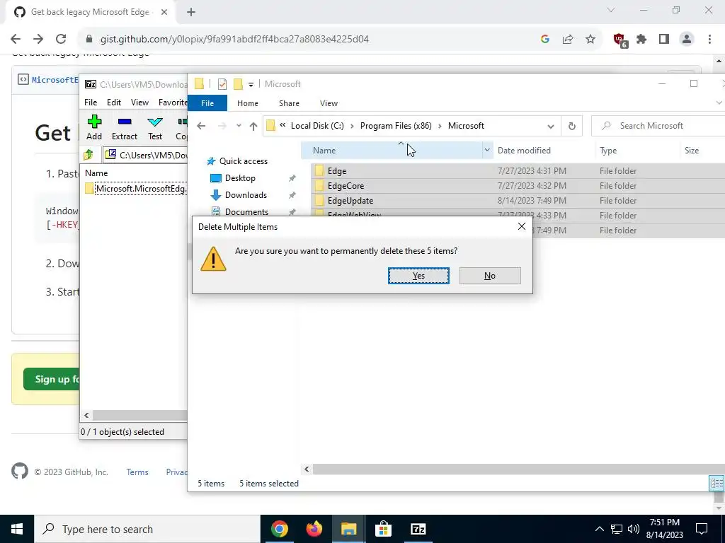
Task: Click the GitHub logo in footer
Action: click(20, 472)
